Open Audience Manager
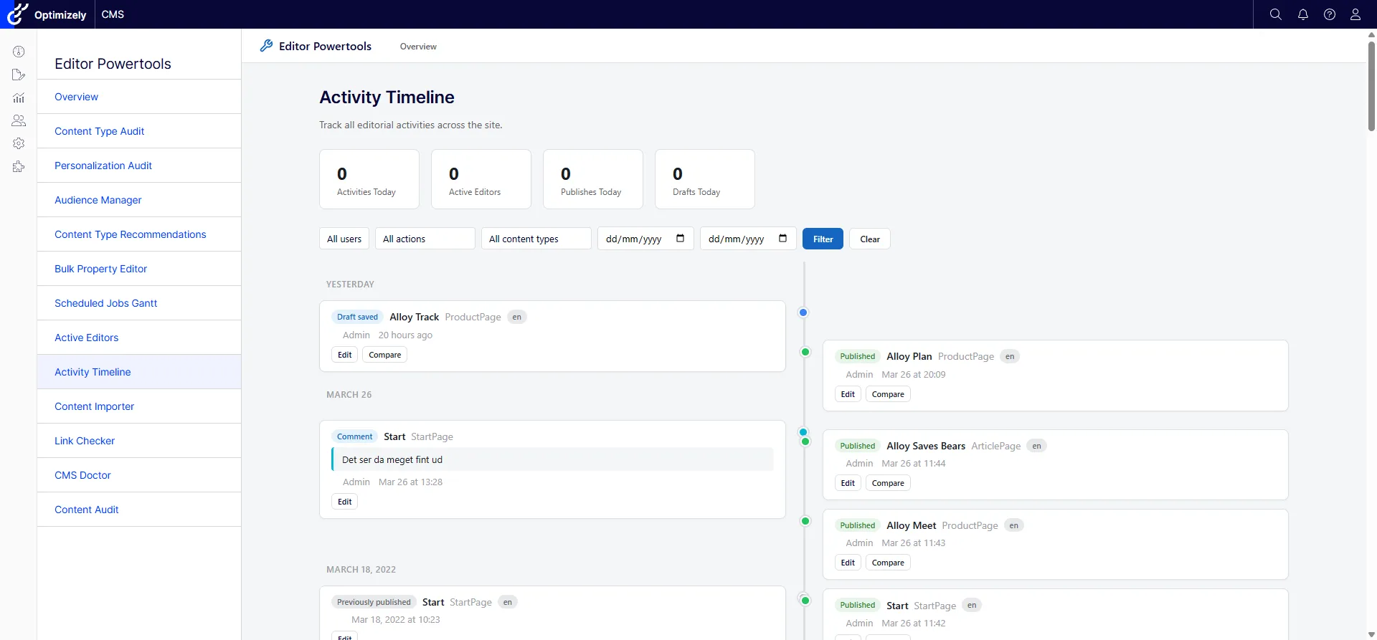 (139, 200)
